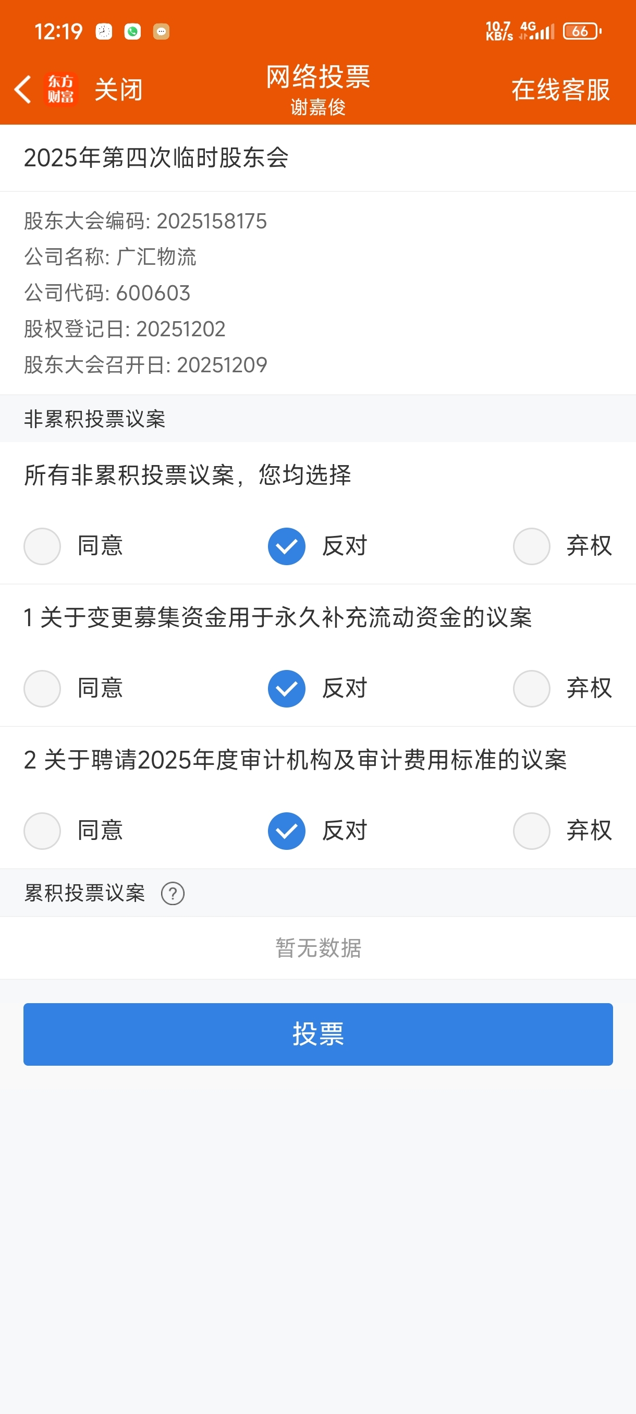This screenshot has height=1414, width=636.
Task: Toggle 反对 for proposal 2 audit firm
Action: click(x=286, y=831)
